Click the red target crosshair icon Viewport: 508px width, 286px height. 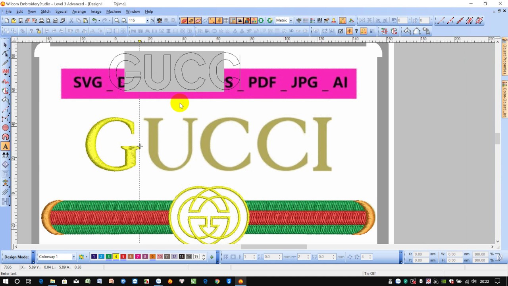384,31
